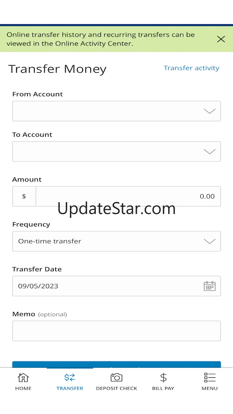The image size is (233, 414).
Task: Tap the Home house icon
Action: [23, 378]
